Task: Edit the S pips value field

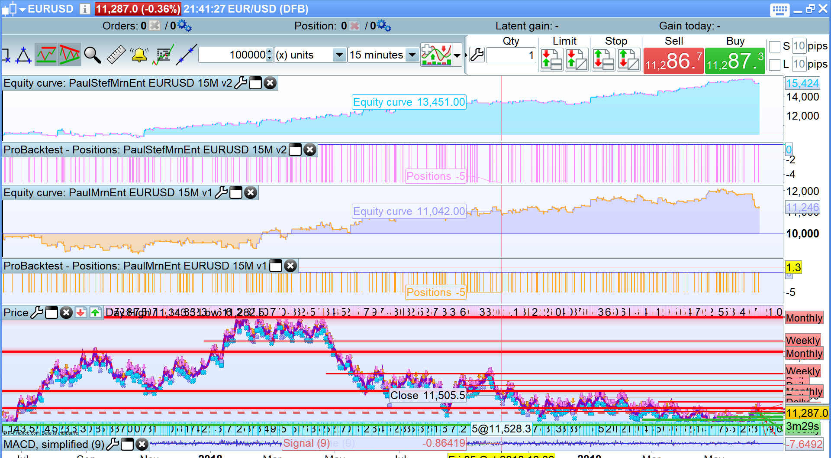Action: pos(799,46)
